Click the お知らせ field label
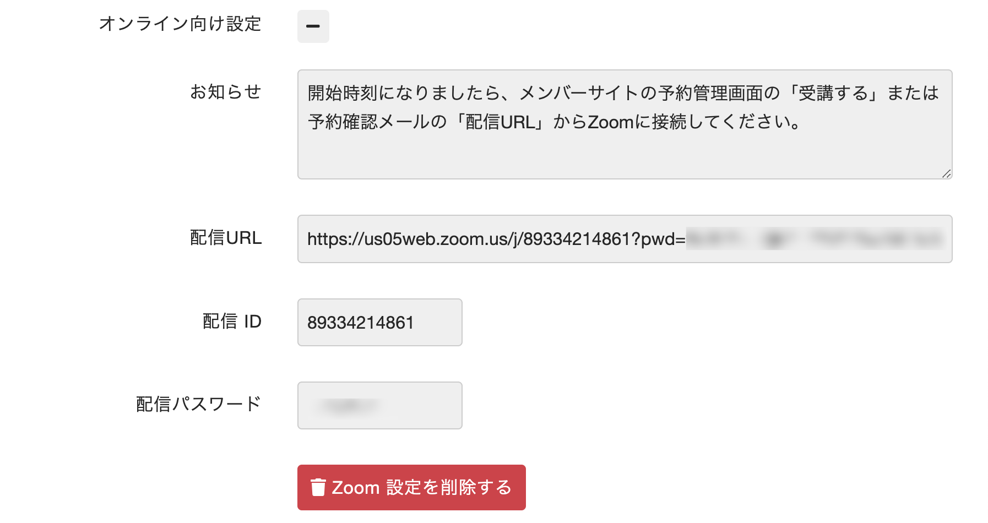The height and width of the screenshot is (523, 988). tap(226, 91)
